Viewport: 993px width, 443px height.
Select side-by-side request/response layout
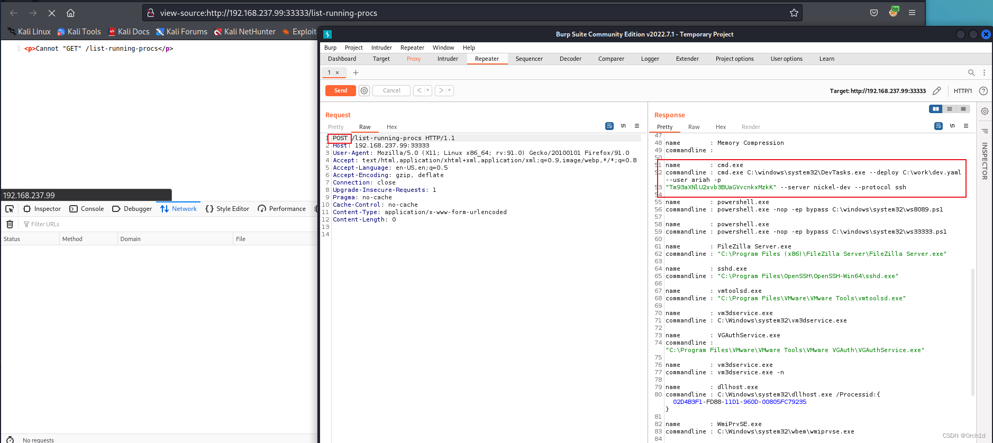point(936,109)
